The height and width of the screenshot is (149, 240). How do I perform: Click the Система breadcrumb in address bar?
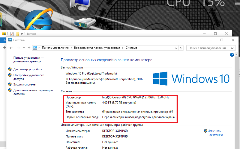coord(131,48)
